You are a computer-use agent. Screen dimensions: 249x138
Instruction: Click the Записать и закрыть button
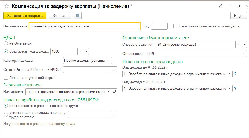point(25,16)
